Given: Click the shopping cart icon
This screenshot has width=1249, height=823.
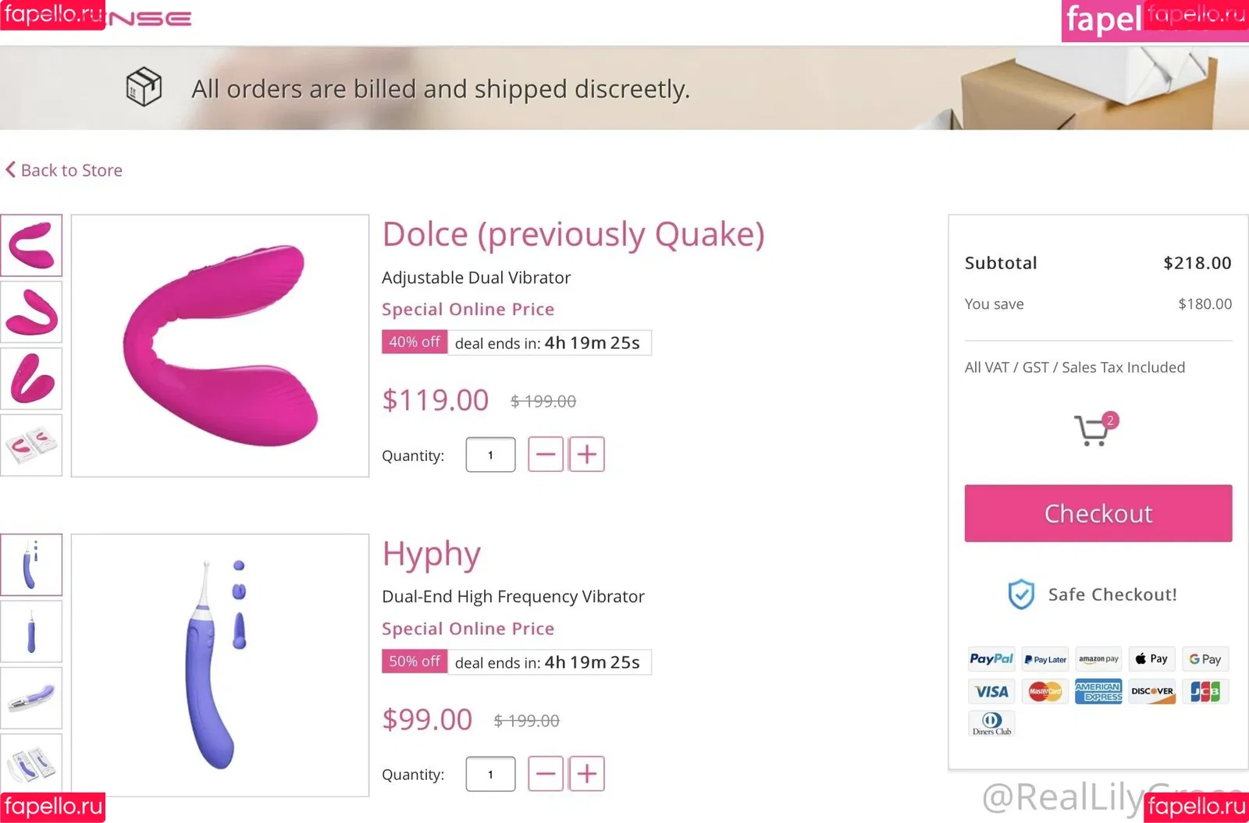Looking at the screenshot, I should 1093,429.
